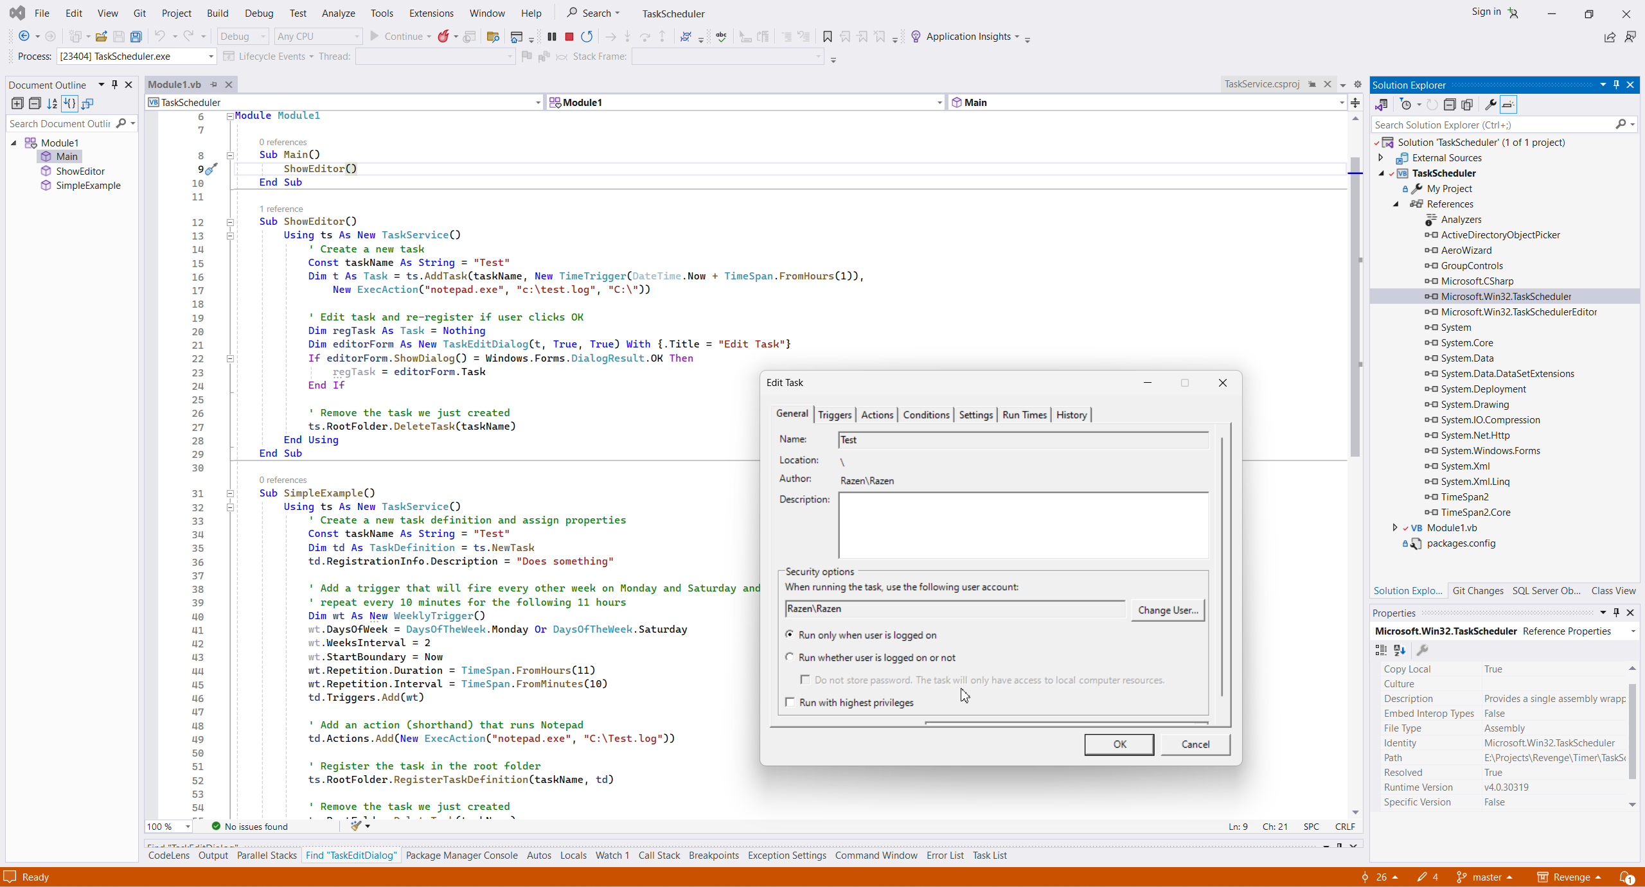Pause execution with the Break All icon
Screen dimensions: 1645x887
tap(551, 37)
